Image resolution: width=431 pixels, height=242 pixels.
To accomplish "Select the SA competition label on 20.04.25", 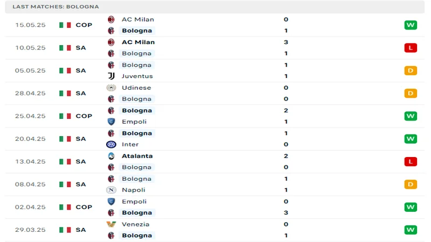I will 81,139.
